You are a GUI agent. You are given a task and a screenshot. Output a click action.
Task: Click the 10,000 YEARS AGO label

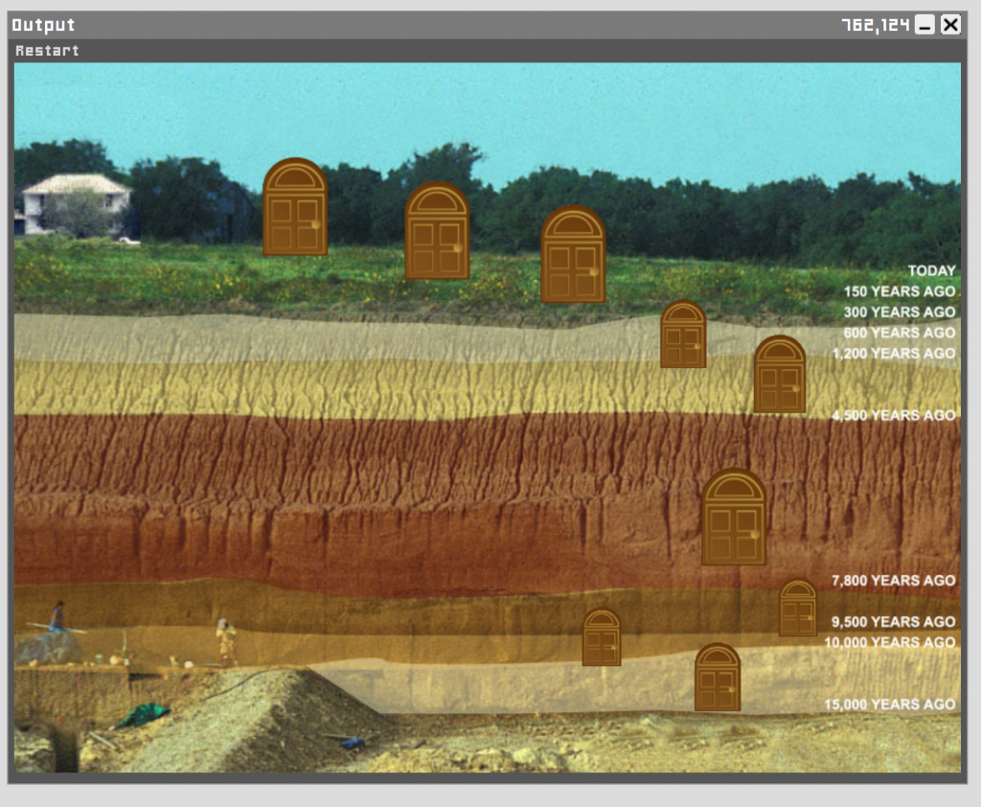[x=890, y=642]
